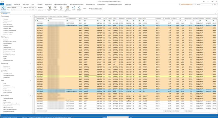The image size is (218, 118).
Task: Collapse the Stammdaten sidebar section
Action: (31, 16)
